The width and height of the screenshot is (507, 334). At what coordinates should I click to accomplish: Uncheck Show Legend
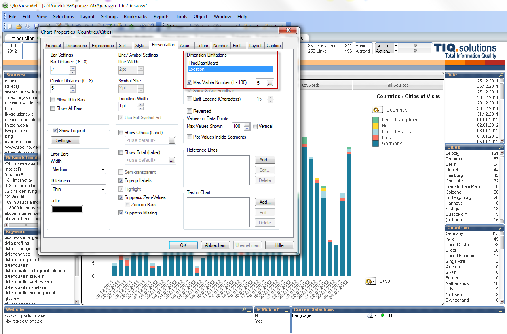pos(55,131)
